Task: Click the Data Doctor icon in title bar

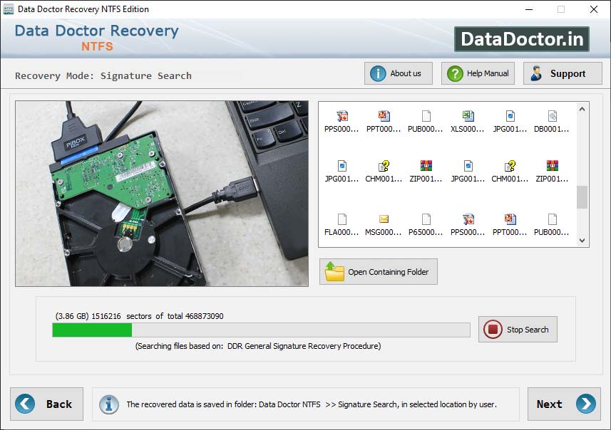Action: coord(9,9)
